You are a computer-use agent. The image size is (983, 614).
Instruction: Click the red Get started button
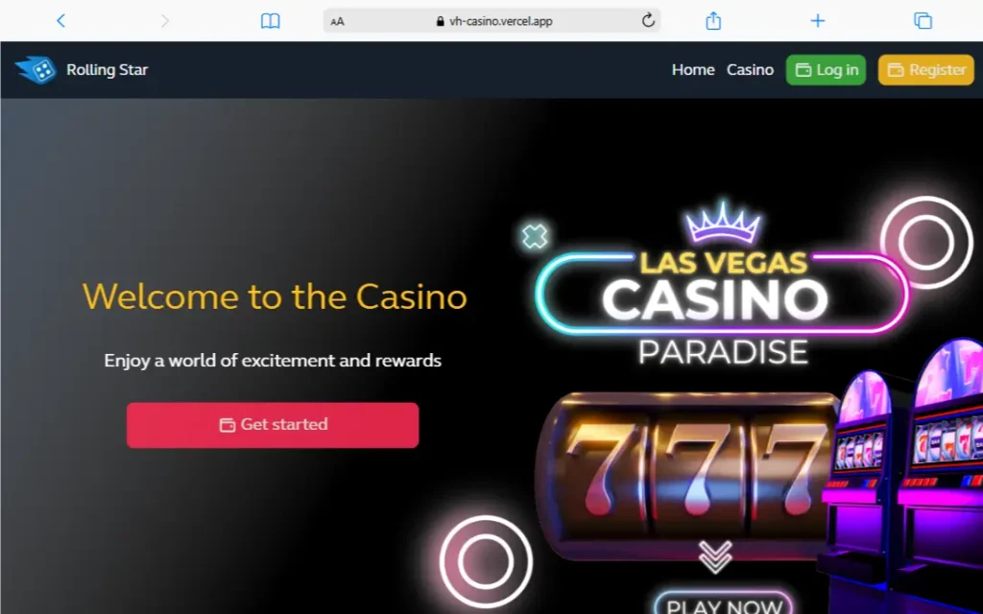[273, 425]
